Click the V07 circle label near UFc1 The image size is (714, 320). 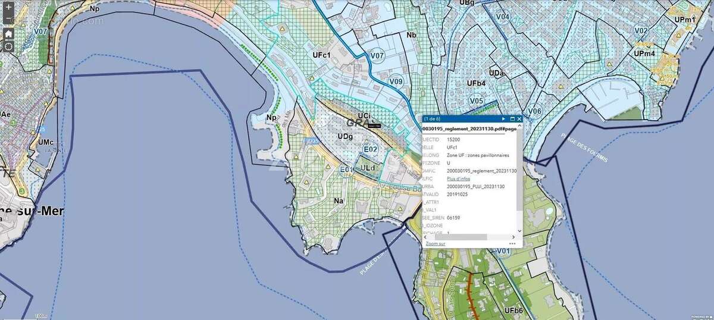coord(377,56)
